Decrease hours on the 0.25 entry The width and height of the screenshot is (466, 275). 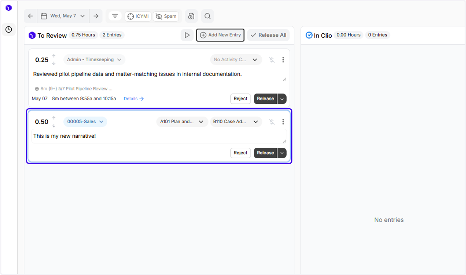pos(54,63)
